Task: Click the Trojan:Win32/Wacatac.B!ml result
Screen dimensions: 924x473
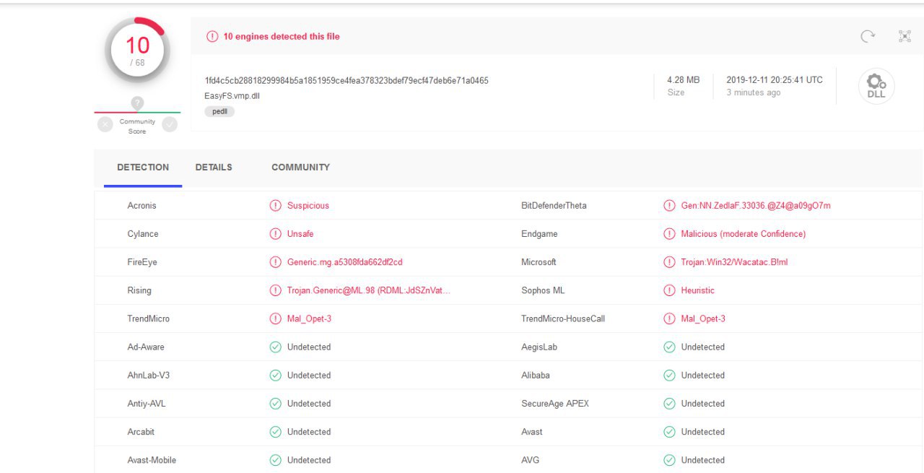Action: (735, 262)
